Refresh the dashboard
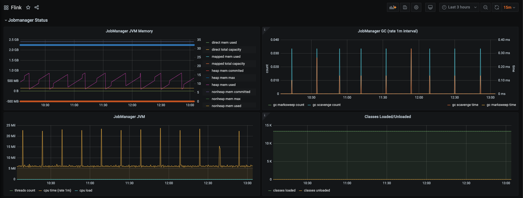The image size is (523, 198). pyautogui.click(x=497, y=7)
